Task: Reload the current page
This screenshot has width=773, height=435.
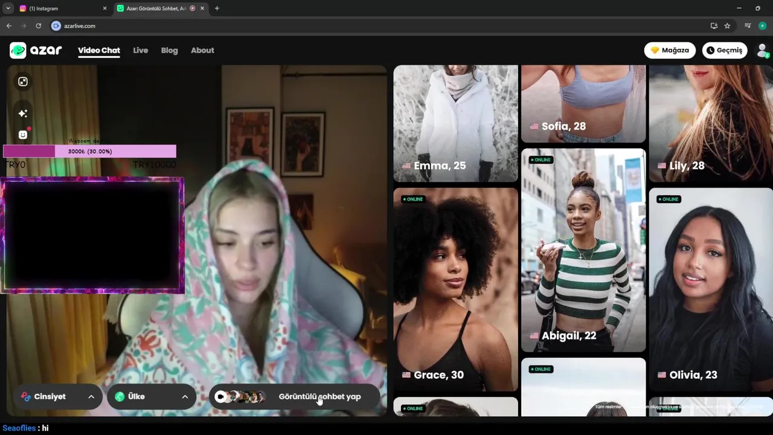Action: tap(38, 26)
